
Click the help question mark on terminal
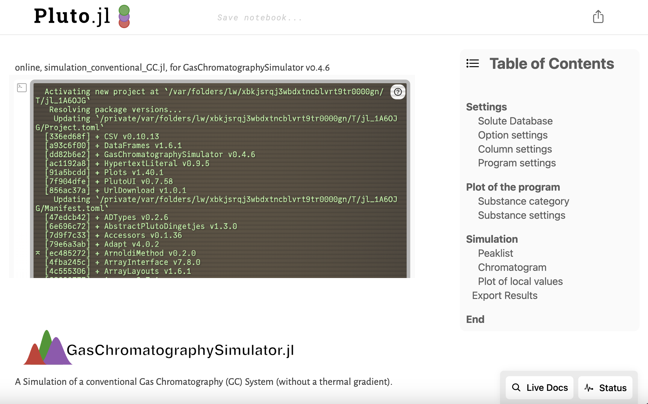click(398, 92)
